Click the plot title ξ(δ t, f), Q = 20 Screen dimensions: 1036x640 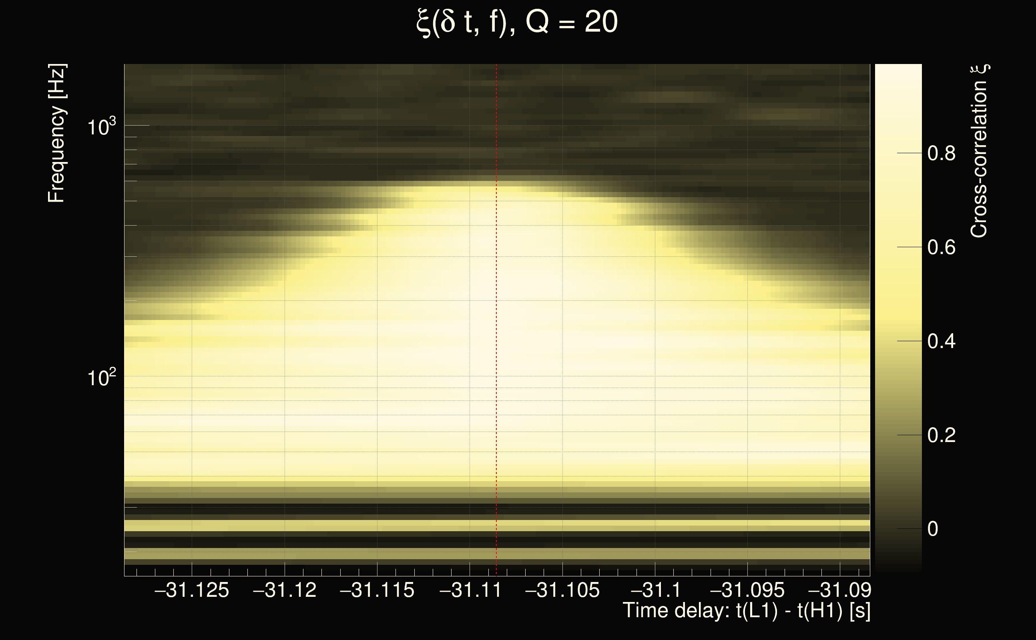coord(517,22)
